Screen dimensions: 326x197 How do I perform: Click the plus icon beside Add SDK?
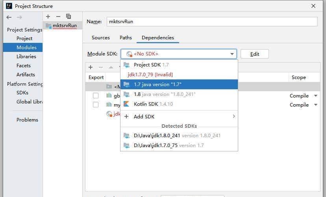(126, 116)
